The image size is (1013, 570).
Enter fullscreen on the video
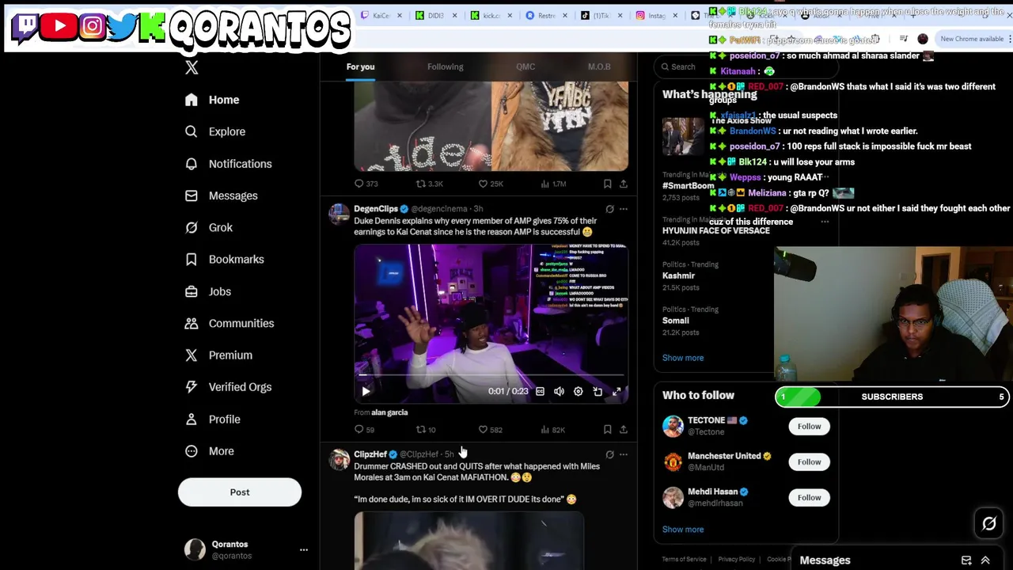click(617, 391)
